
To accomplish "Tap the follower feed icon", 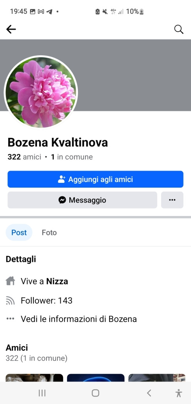I will coord(10,301).
